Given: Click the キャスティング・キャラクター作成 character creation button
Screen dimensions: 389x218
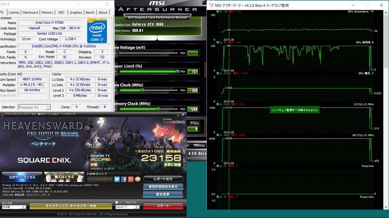Looking at the screenshot, I should coord(71,206).
